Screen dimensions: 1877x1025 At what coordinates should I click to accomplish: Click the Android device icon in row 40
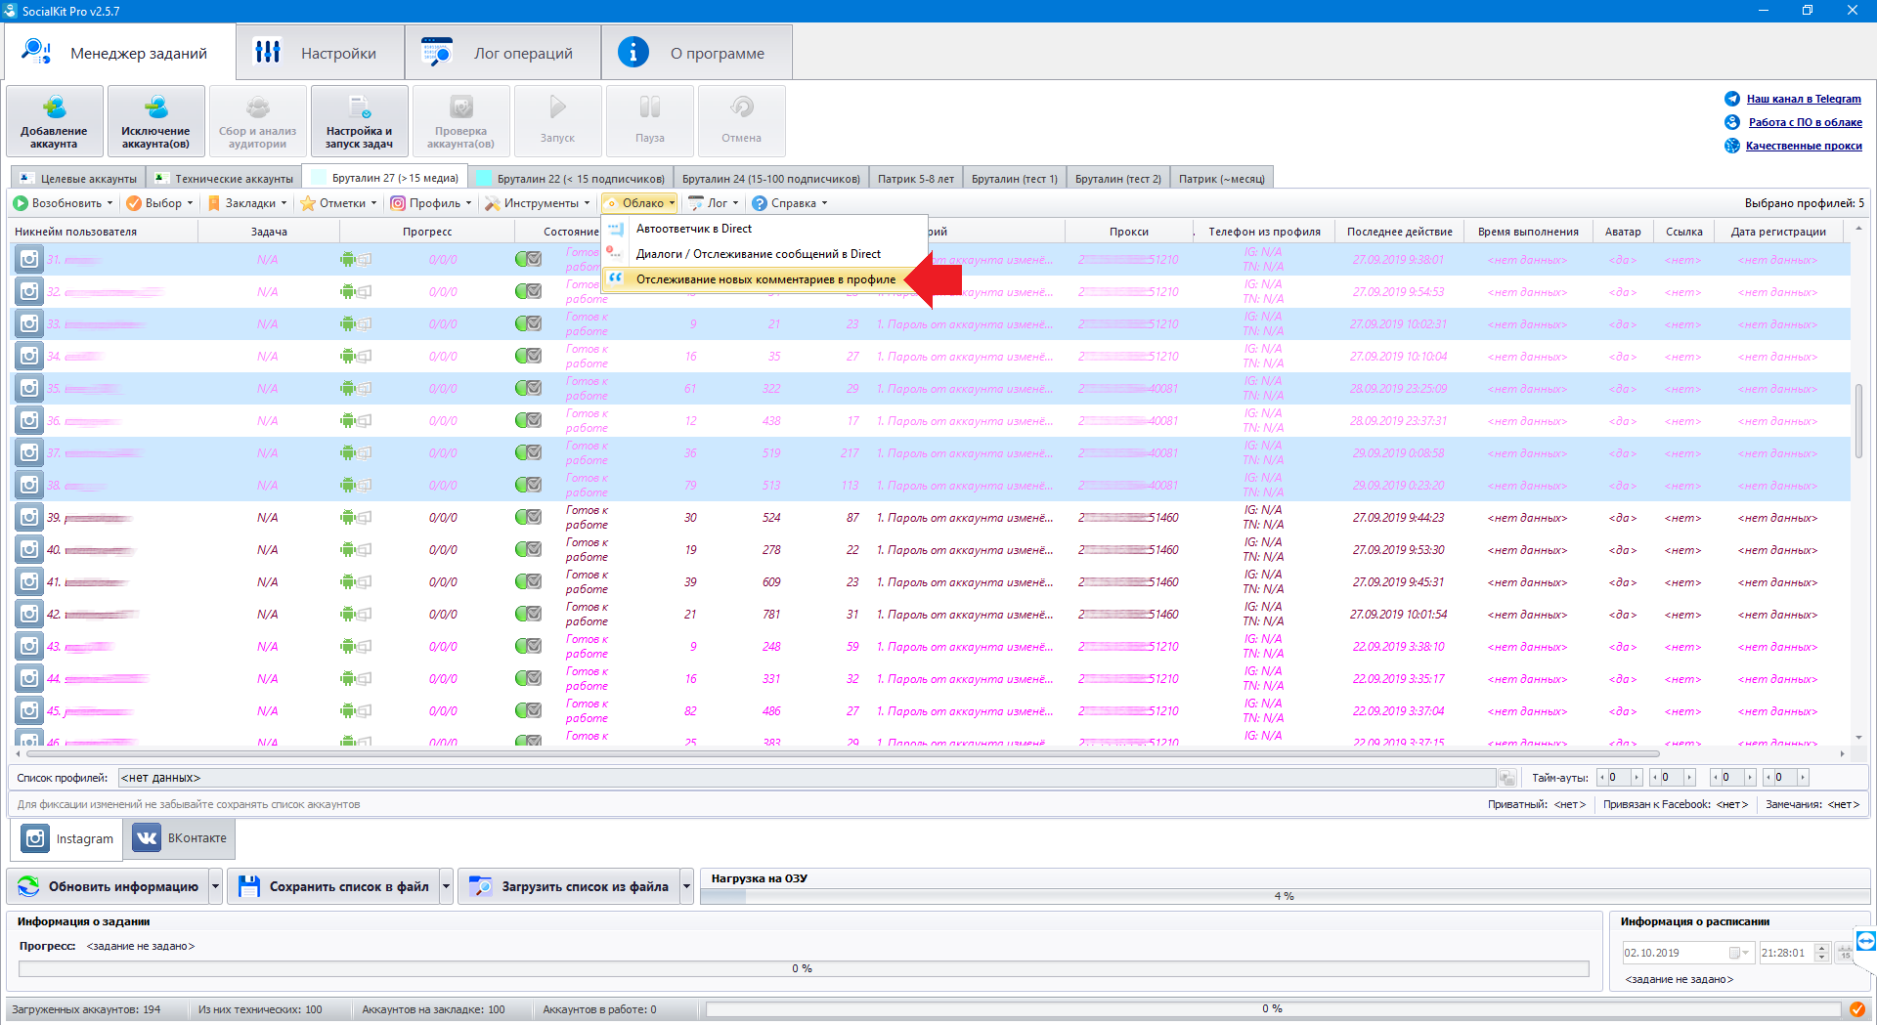tap(348, 550)
